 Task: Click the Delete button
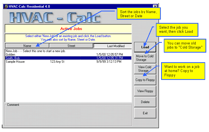(x=145, y=102)
